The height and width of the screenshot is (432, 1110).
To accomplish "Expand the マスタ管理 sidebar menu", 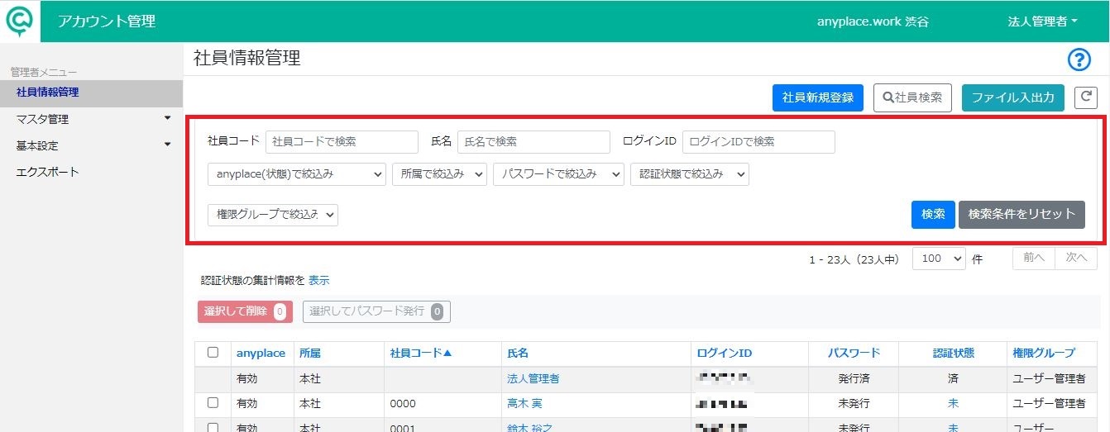I will (91, 119).
